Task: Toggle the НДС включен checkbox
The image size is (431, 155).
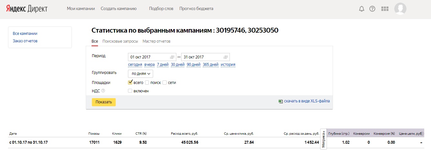Action: click(x=130, y=91)
